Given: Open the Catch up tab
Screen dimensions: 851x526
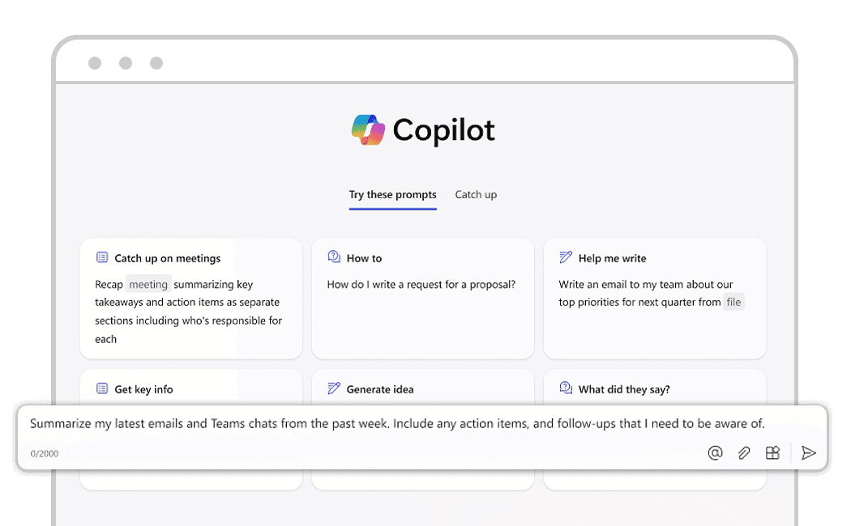Looking at the screenshot, I should (x=476, y=195).
